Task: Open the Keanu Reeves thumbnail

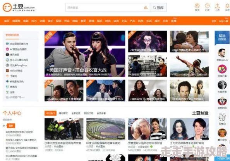Action: [x=189, y=91]
